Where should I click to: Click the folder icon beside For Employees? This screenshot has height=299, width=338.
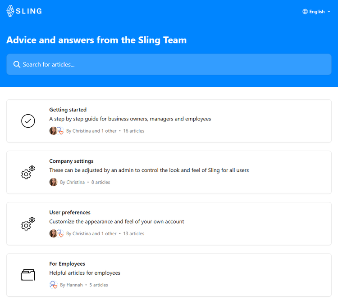28,275
